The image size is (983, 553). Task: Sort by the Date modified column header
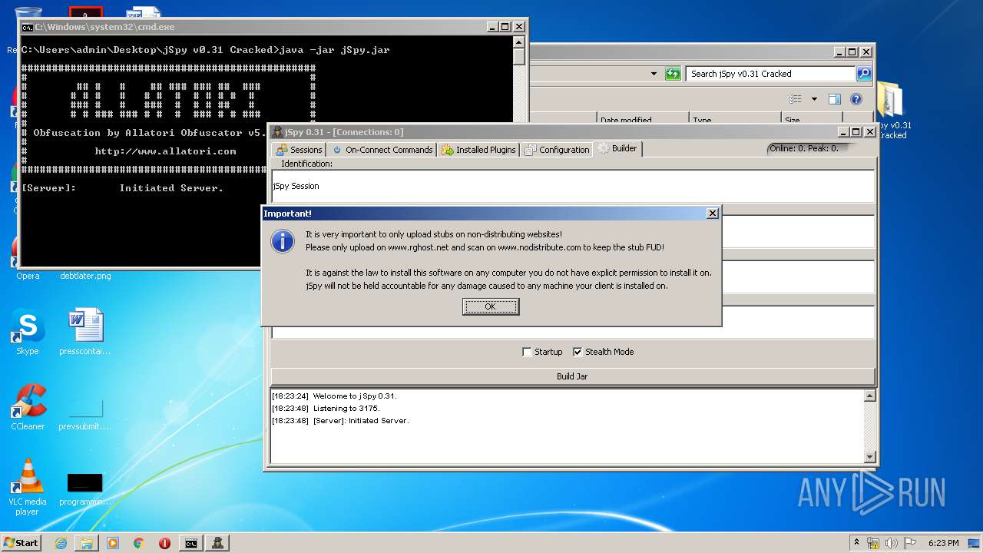[643, 120]
